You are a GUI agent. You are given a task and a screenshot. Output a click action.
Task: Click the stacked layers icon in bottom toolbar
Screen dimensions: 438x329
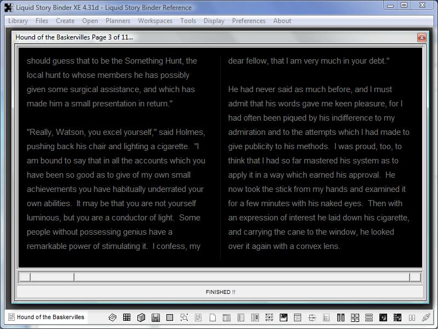click(112, 317)
